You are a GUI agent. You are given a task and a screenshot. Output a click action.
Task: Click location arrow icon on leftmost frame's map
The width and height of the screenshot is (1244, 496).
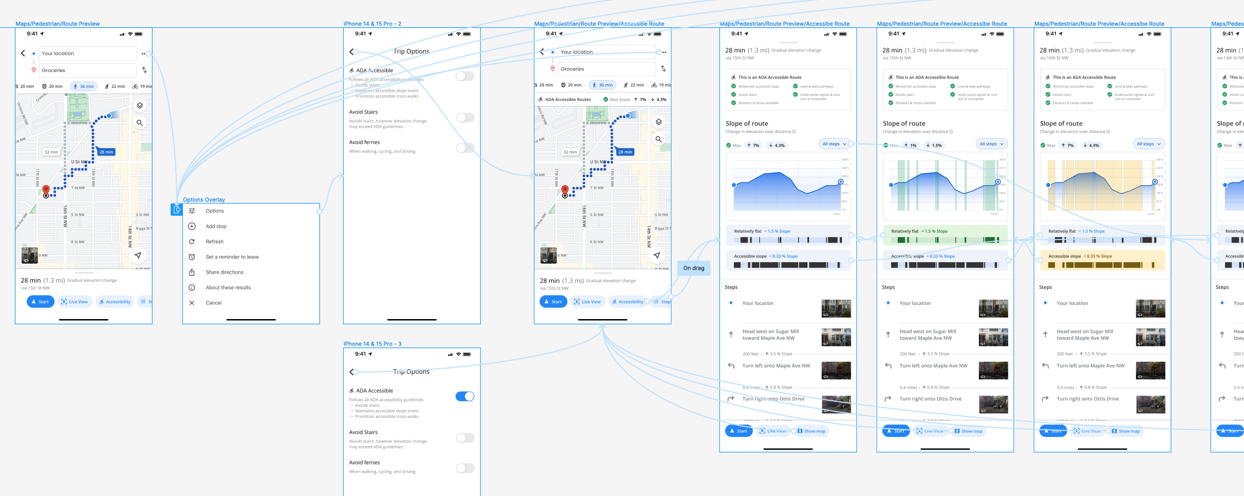coord(138,255)
